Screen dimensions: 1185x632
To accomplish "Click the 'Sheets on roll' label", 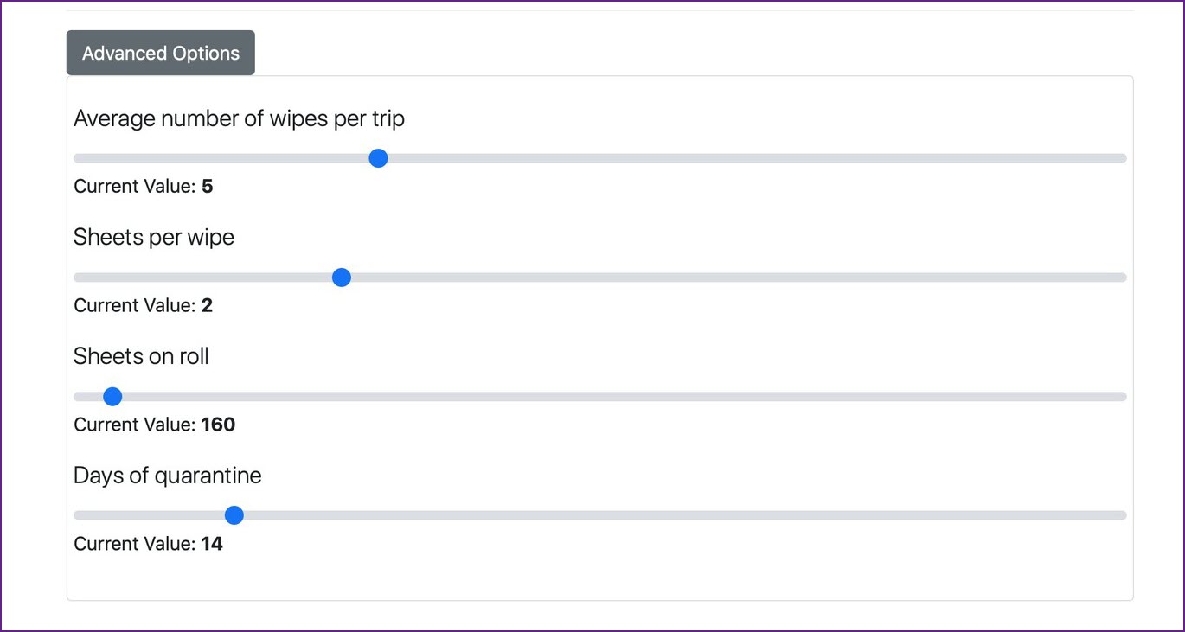I will pos(141,356).
